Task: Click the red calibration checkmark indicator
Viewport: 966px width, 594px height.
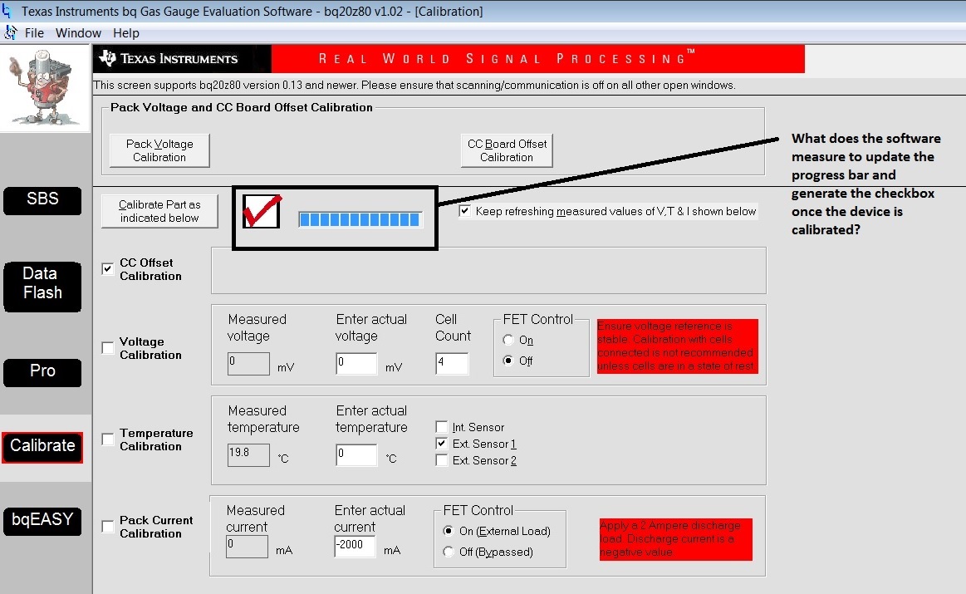Action: point(262,211)
